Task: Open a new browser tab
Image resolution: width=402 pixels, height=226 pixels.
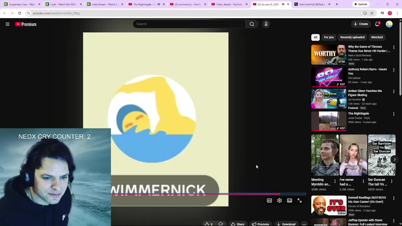Action: pyautogui.click(x=337, y=4)
